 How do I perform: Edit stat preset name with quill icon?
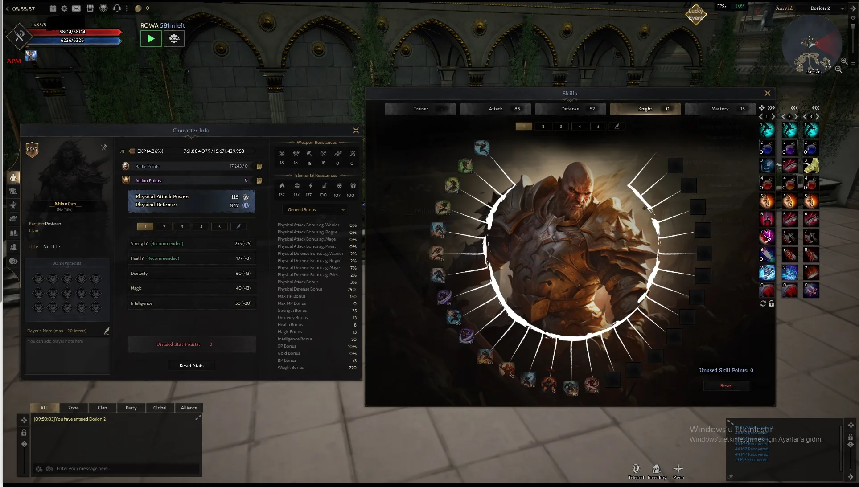[238, 227]
